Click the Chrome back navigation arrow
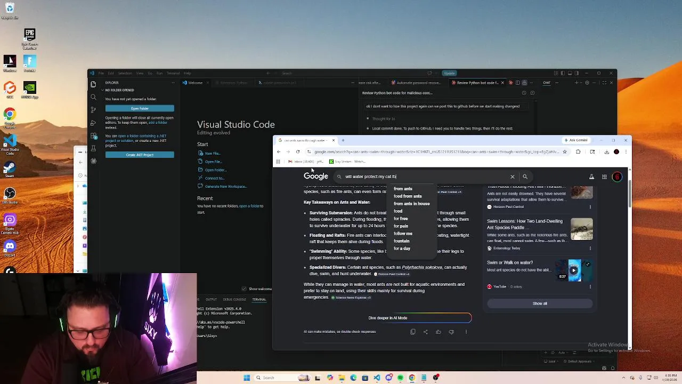 pyautogui.click(x=278, y=152)
